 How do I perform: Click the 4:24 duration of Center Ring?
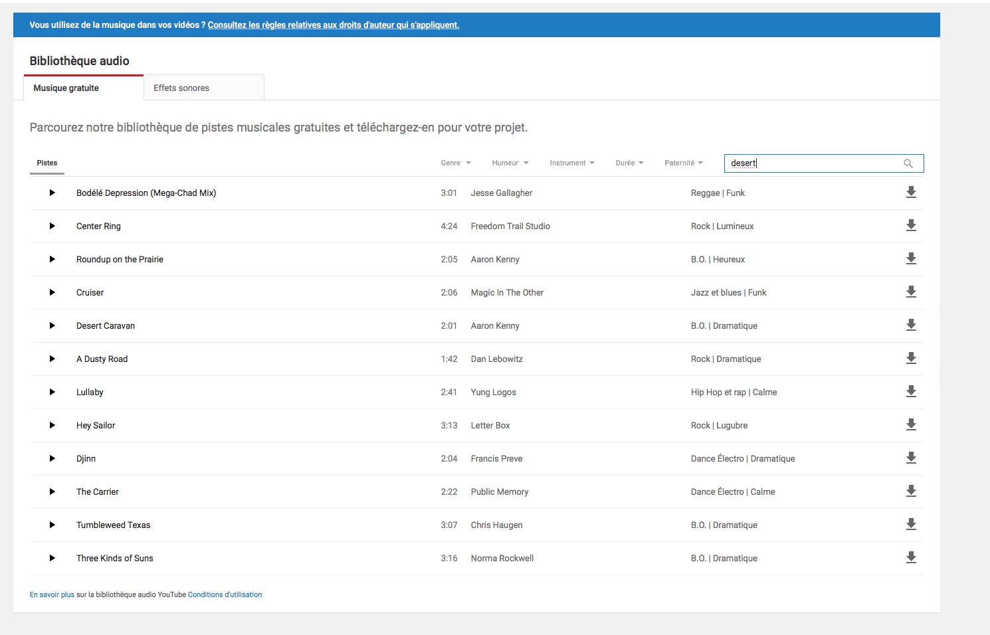[449, 226]
